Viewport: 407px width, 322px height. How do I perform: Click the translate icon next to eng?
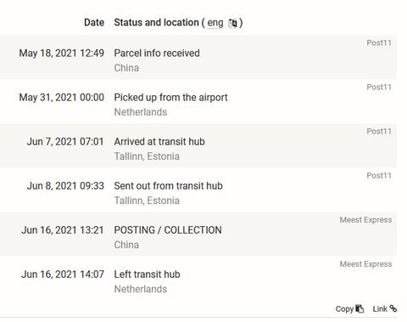click(x=232, y=23)
